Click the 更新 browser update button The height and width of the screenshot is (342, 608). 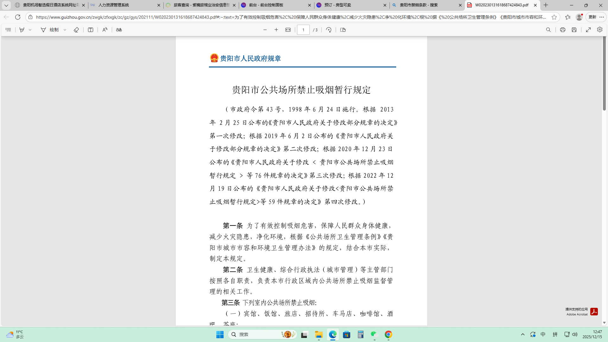pos(592,17)
